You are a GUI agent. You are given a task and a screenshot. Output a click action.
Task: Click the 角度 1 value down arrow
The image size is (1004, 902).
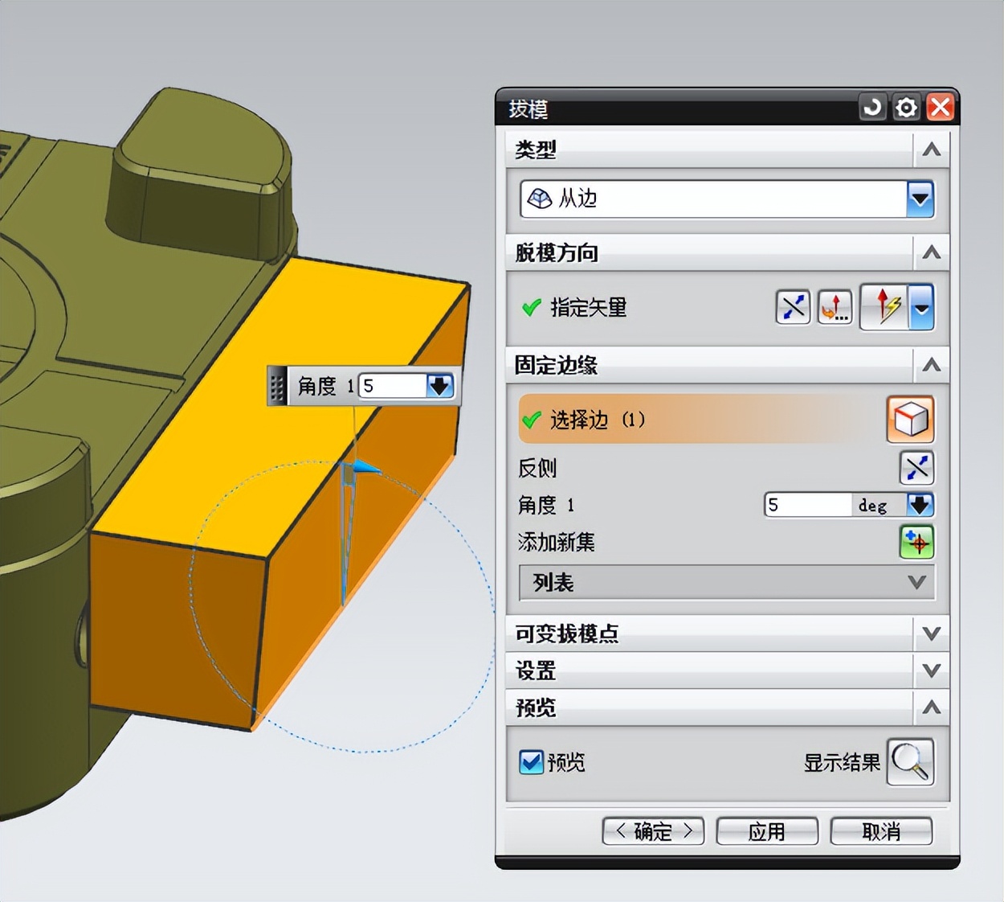click(x=919, y=505)
